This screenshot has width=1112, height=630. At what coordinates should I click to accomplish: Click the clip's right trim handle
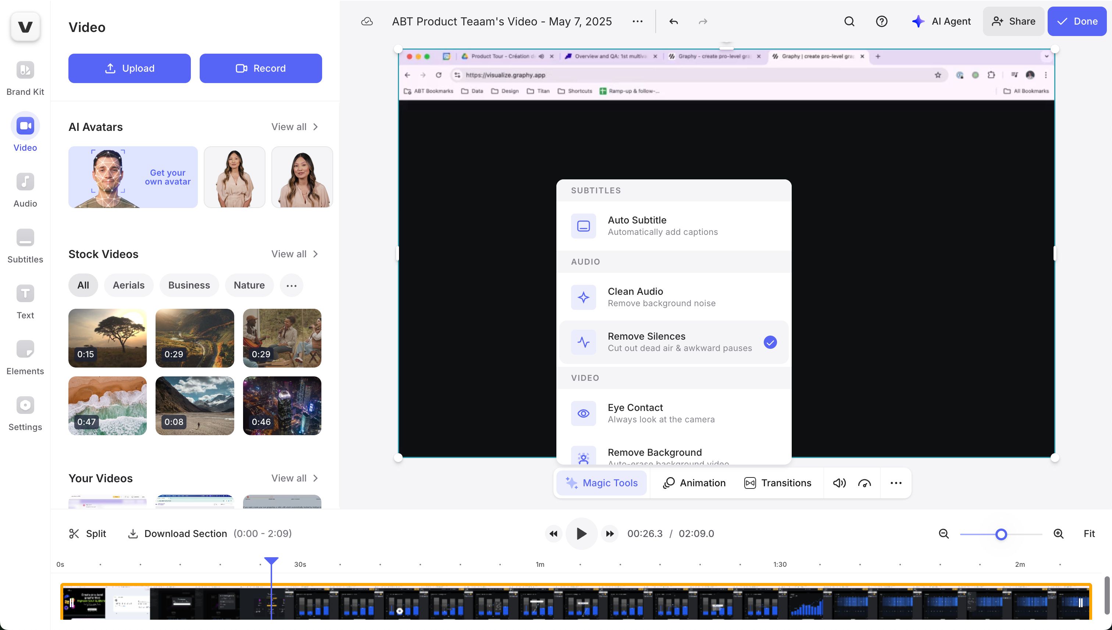pyautogui.click(x=1080, y=603)
